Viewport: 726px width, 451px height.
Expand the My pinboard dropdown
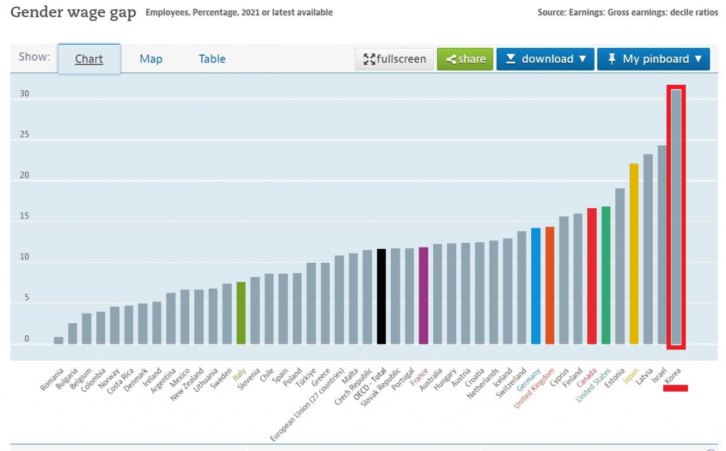pyautogui.click(x=653, y=59)
